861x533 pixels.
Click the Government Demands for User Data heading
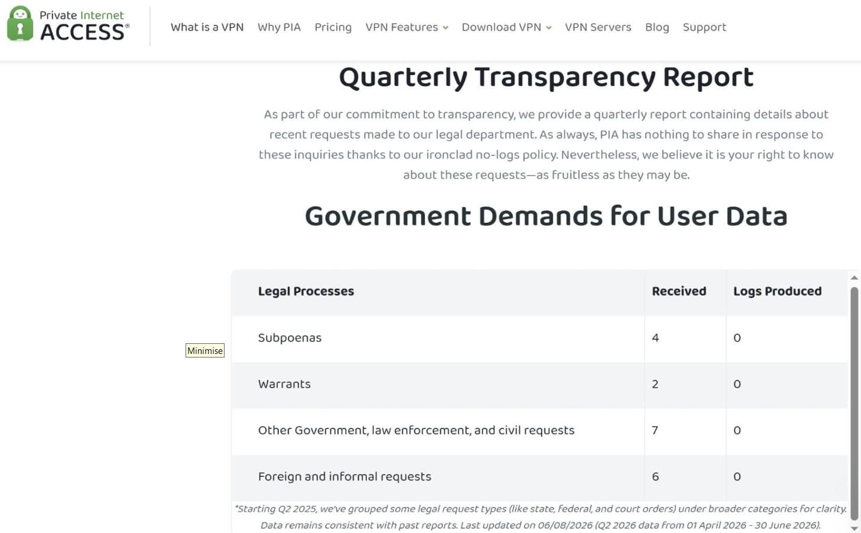546,216
